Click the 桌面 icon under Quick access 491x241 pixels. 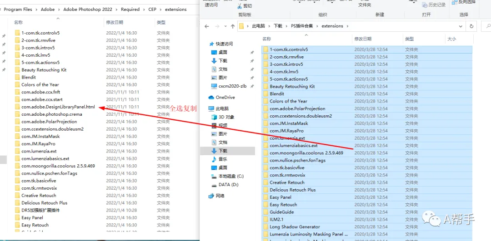(214, 52)
